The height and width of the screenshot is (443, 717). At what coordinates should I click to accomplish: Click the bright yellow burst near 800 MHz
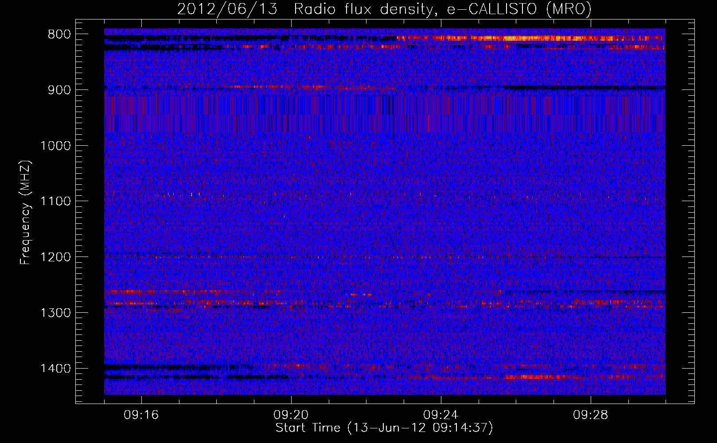(532, 38)
